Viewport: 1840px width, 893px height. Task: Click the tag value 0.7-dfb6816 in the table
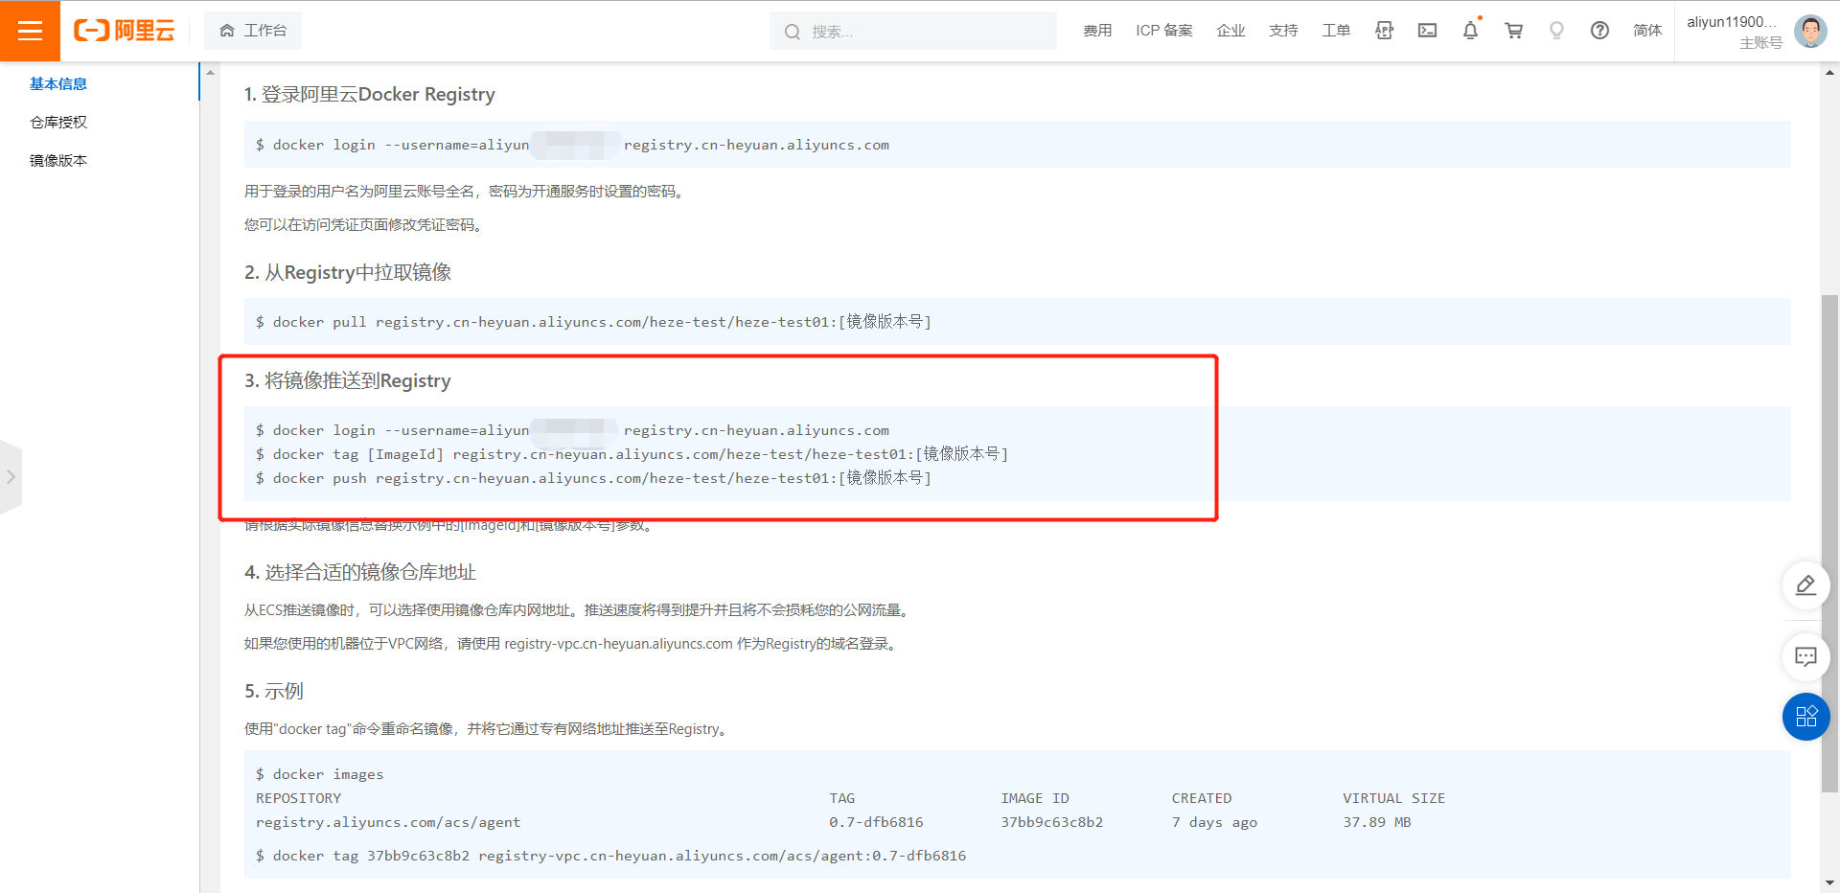pyautogui.click(x=877, y=822)
